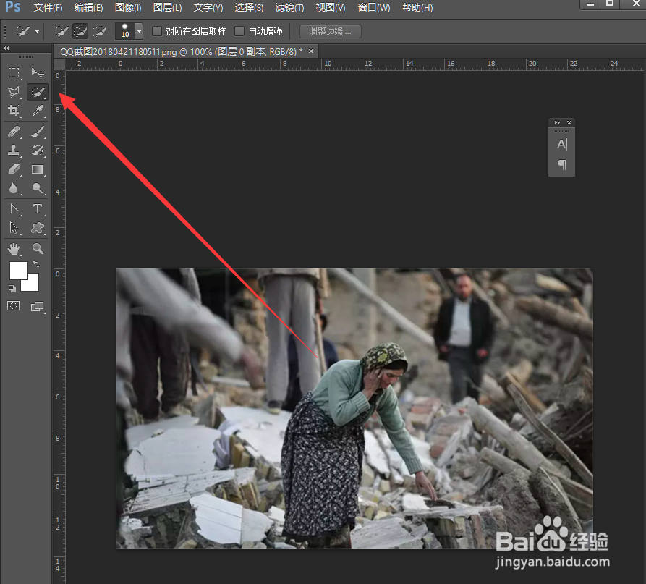
Task: Activate the Hand tool
Action: point(14,249)
